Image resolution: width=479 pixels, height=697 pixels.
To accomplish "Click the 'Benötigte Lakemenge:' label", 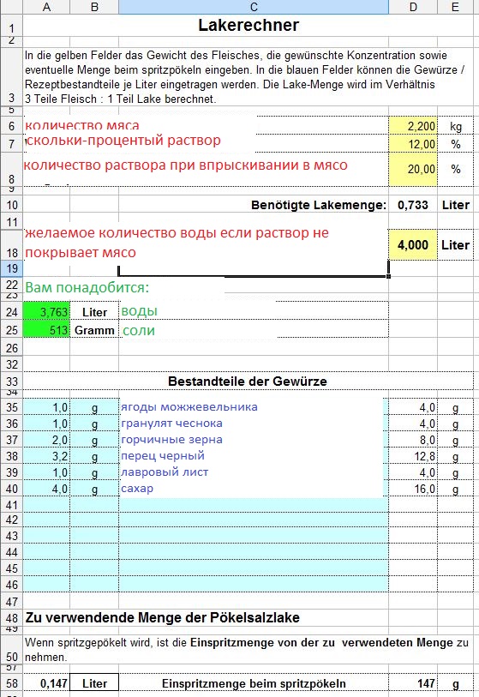I will pyautogui.click(x=319, y=205).
